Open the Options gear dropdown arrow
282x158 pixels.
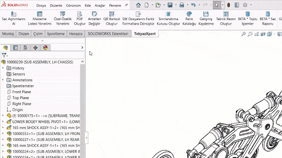tap(251, 5)
